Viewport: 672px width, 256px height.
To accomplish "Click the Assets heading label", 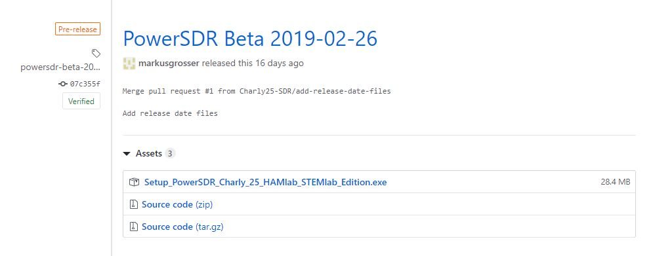I will click(x=149, y=153).
